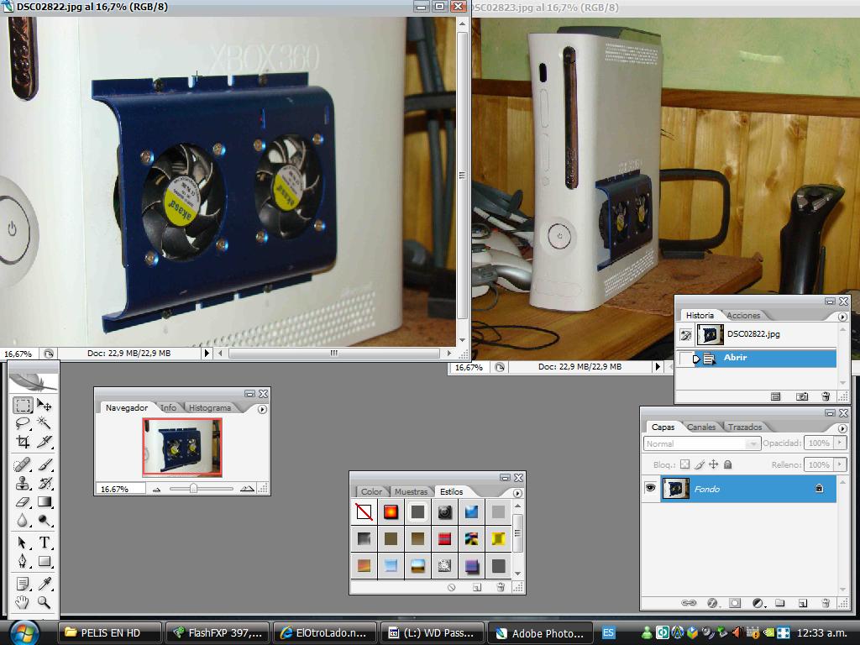Switch to the Canales tab
Screen dimensions: 860x645
[701, 427]
